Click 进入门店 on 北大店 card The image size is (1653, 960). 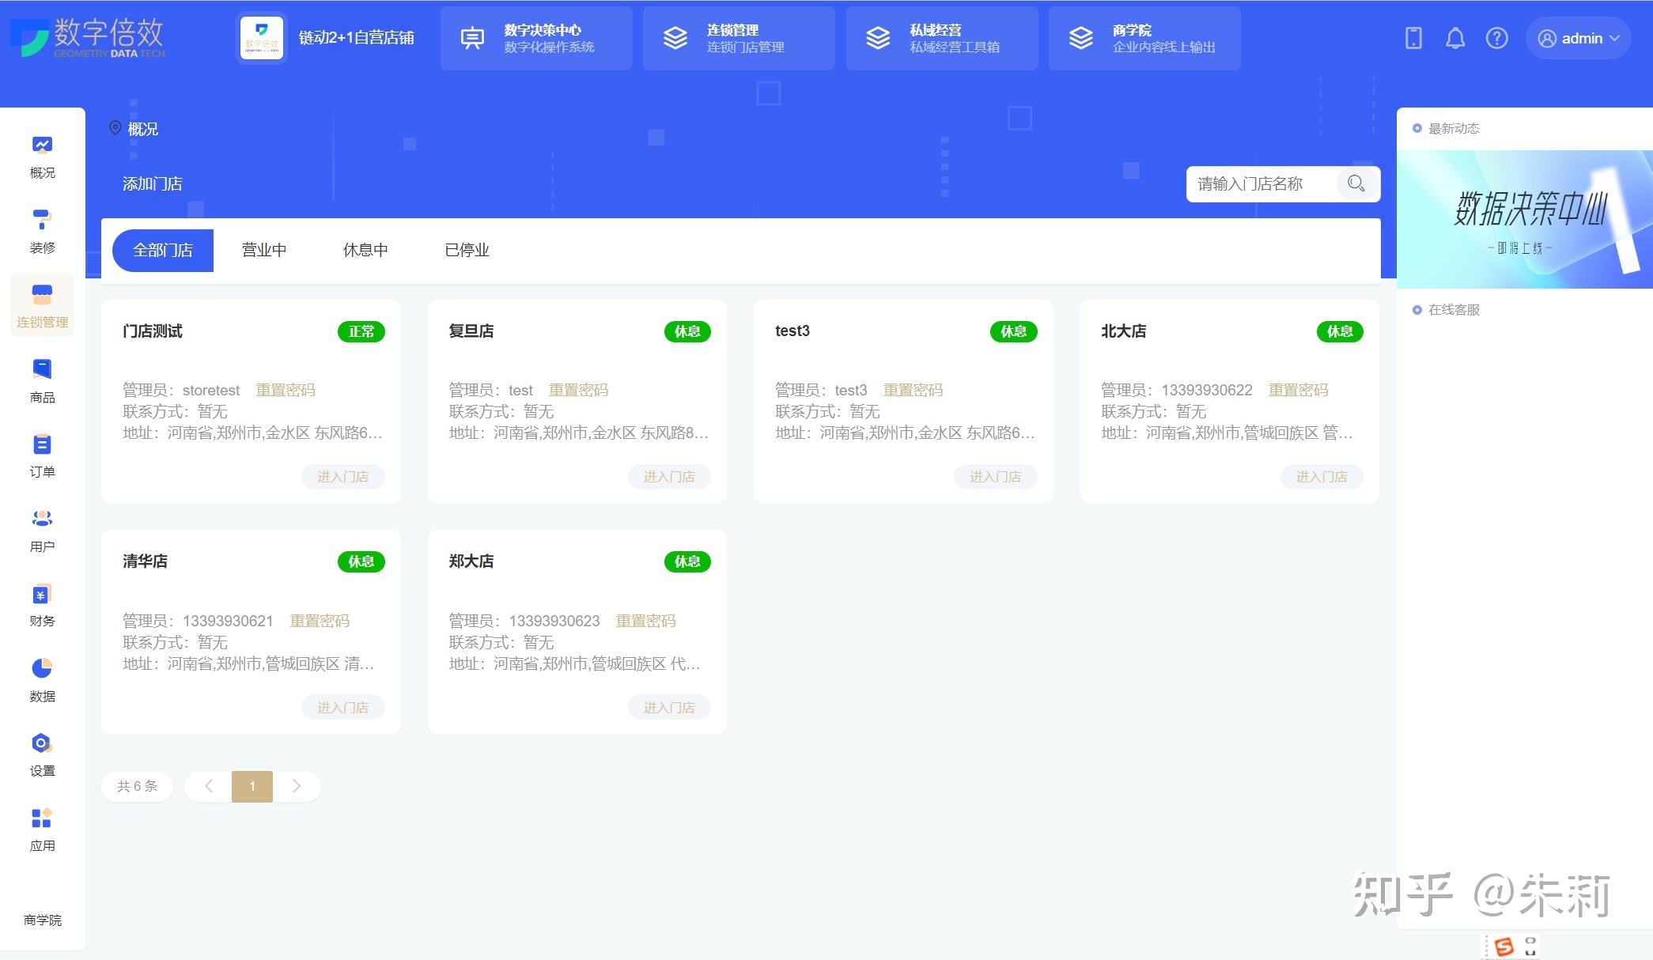(x=1322, y=477)
